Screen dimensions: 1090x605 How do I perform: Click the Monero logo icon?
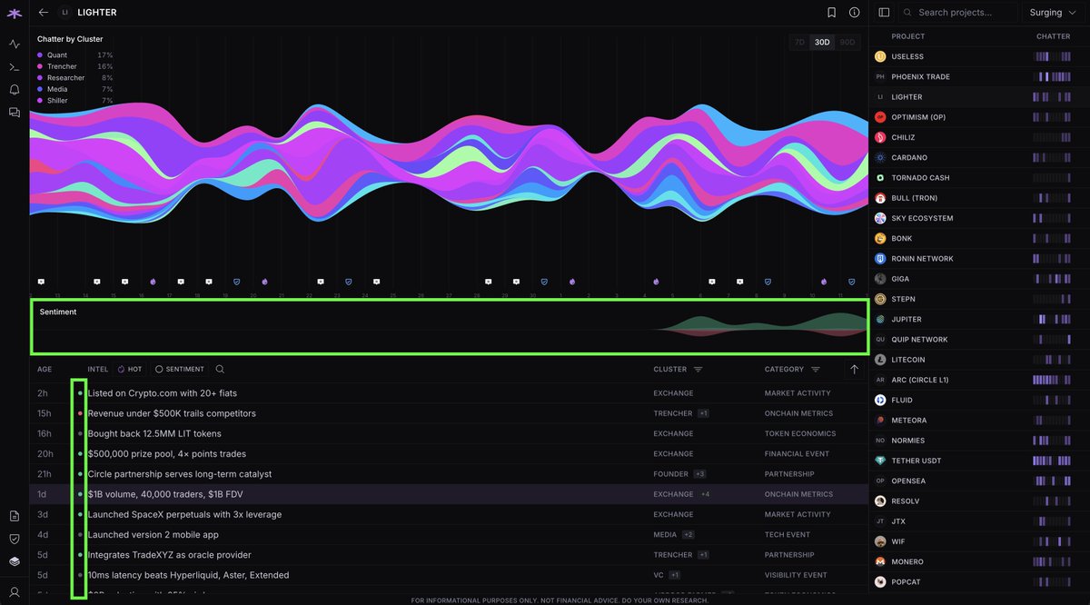click(880, 561)
